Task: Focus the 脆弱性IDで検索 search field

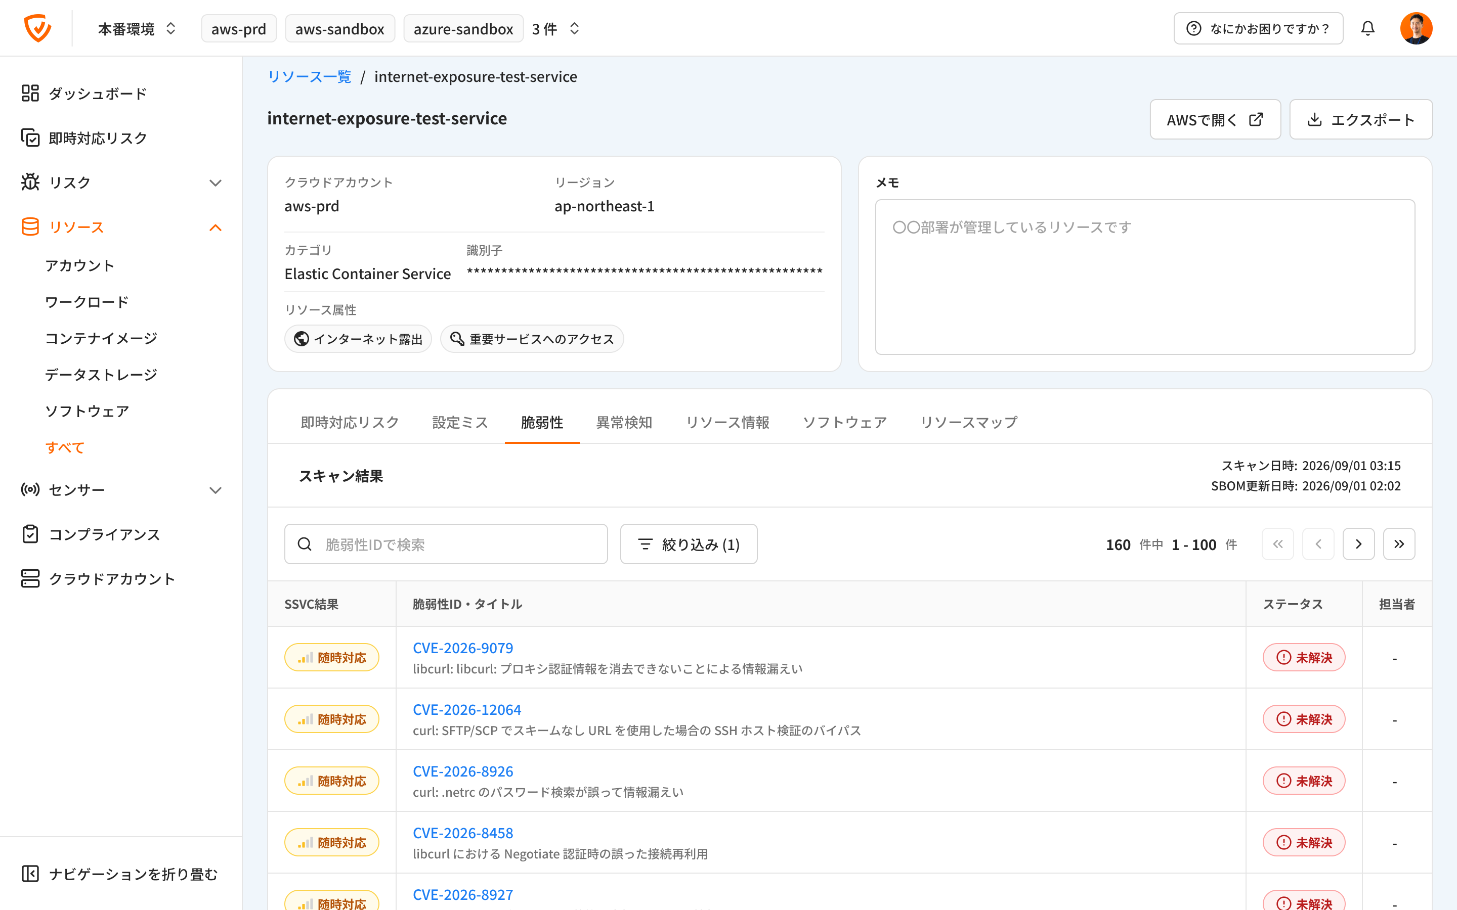Action: coord(446,544)
